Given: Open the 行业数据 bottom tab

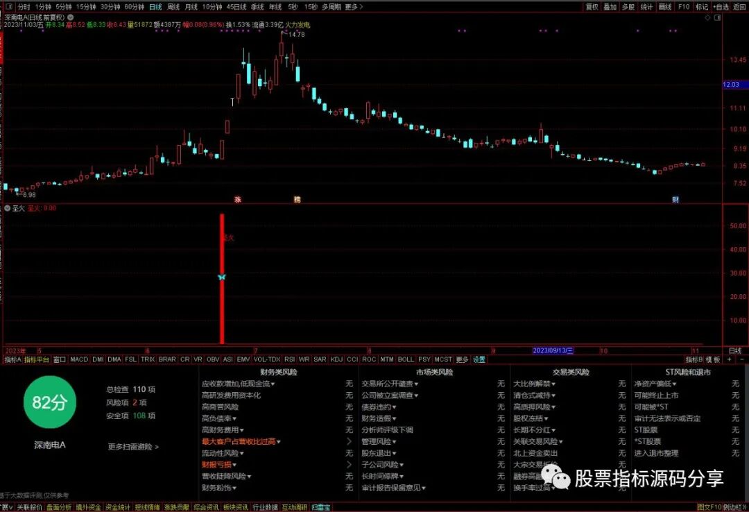Looking at the screenshot, I should (265, 507).
